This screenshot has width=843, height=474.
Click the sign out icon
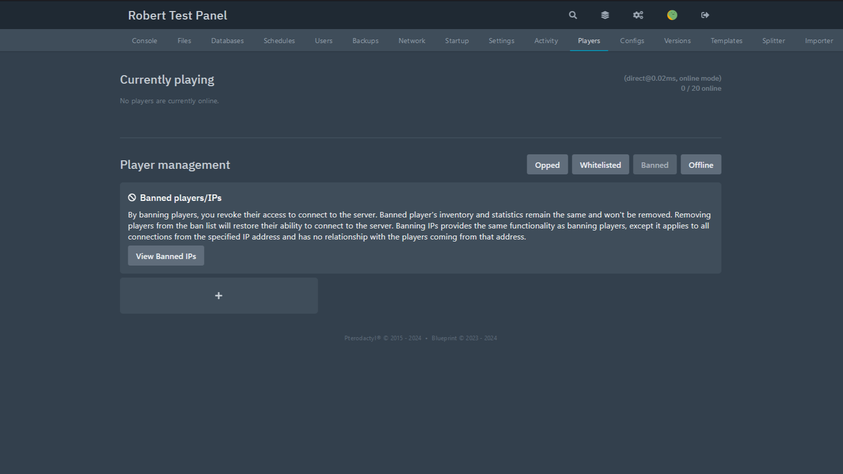705,15
